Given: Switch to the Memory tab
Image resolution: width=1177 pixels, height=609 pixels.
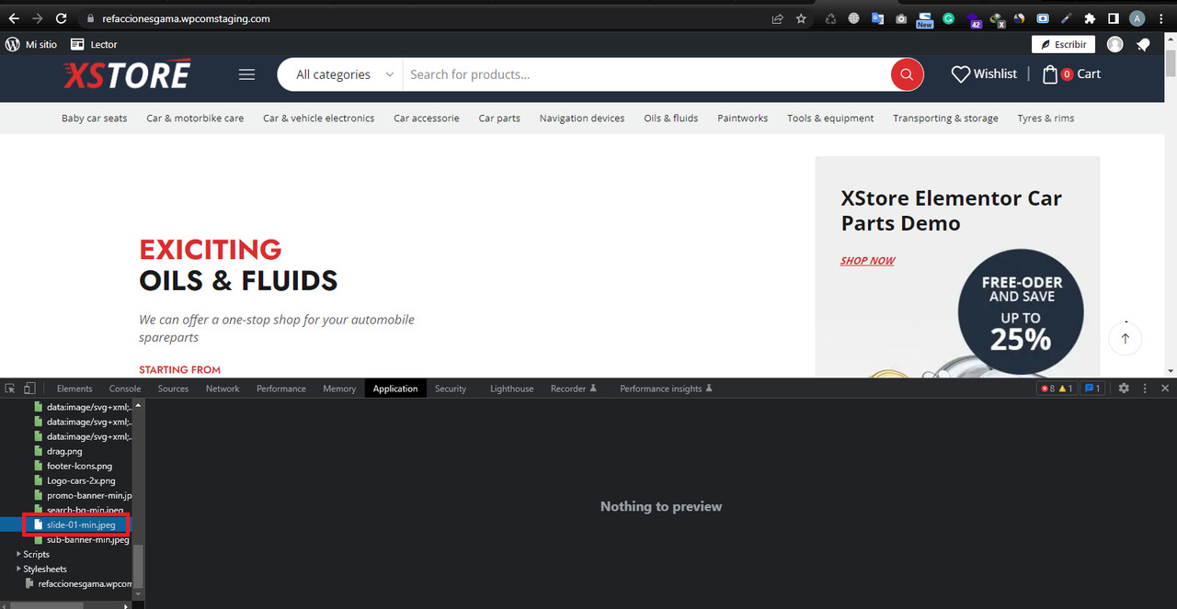Looking at the screenshot, I should 339,389.
